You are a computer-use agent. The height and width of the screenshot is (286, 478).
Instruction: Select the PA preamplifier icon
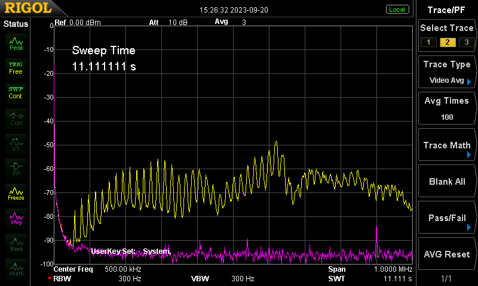coord(16,169)
